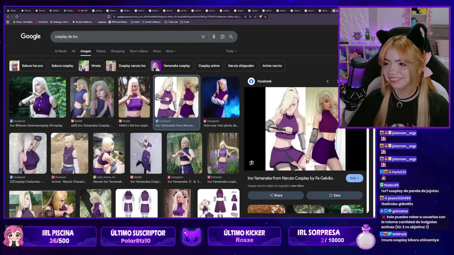The width and height of the screenshot is (454, 255).
Task: Open Google Lens image search icon
Action: tap(222, 36)
